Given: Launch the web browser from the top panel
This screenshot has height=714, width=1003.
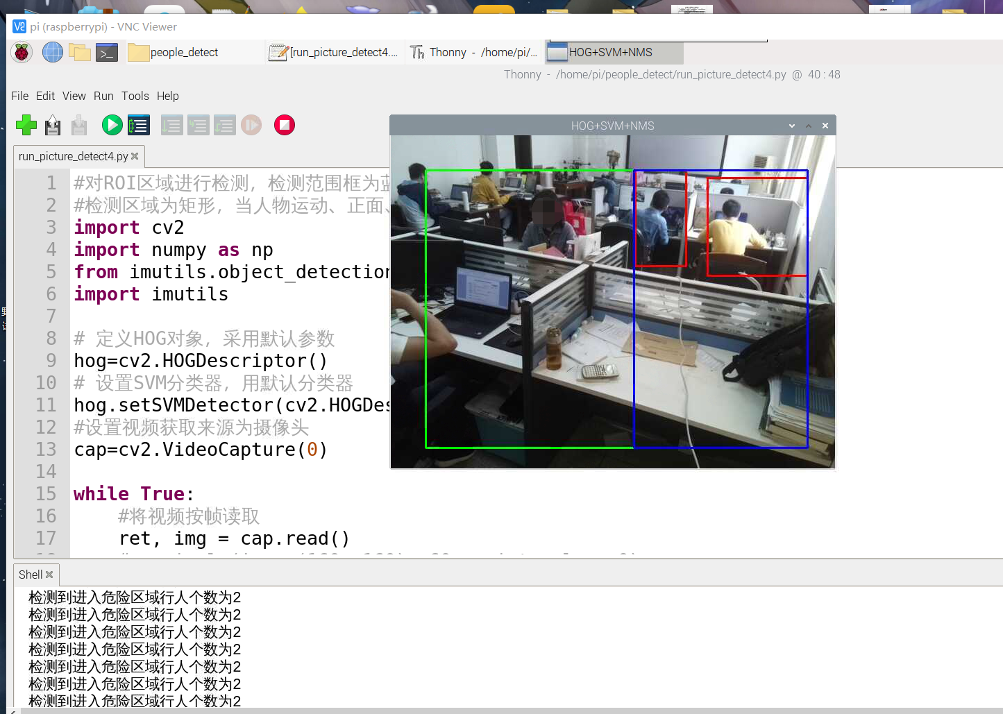Looking at the screenshot, I should point(52,52).
